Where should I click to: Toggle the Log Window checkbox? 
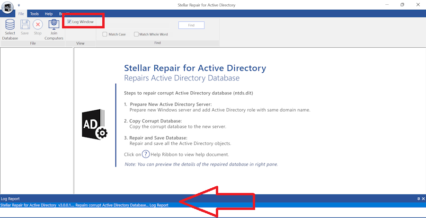click(69, 22)
